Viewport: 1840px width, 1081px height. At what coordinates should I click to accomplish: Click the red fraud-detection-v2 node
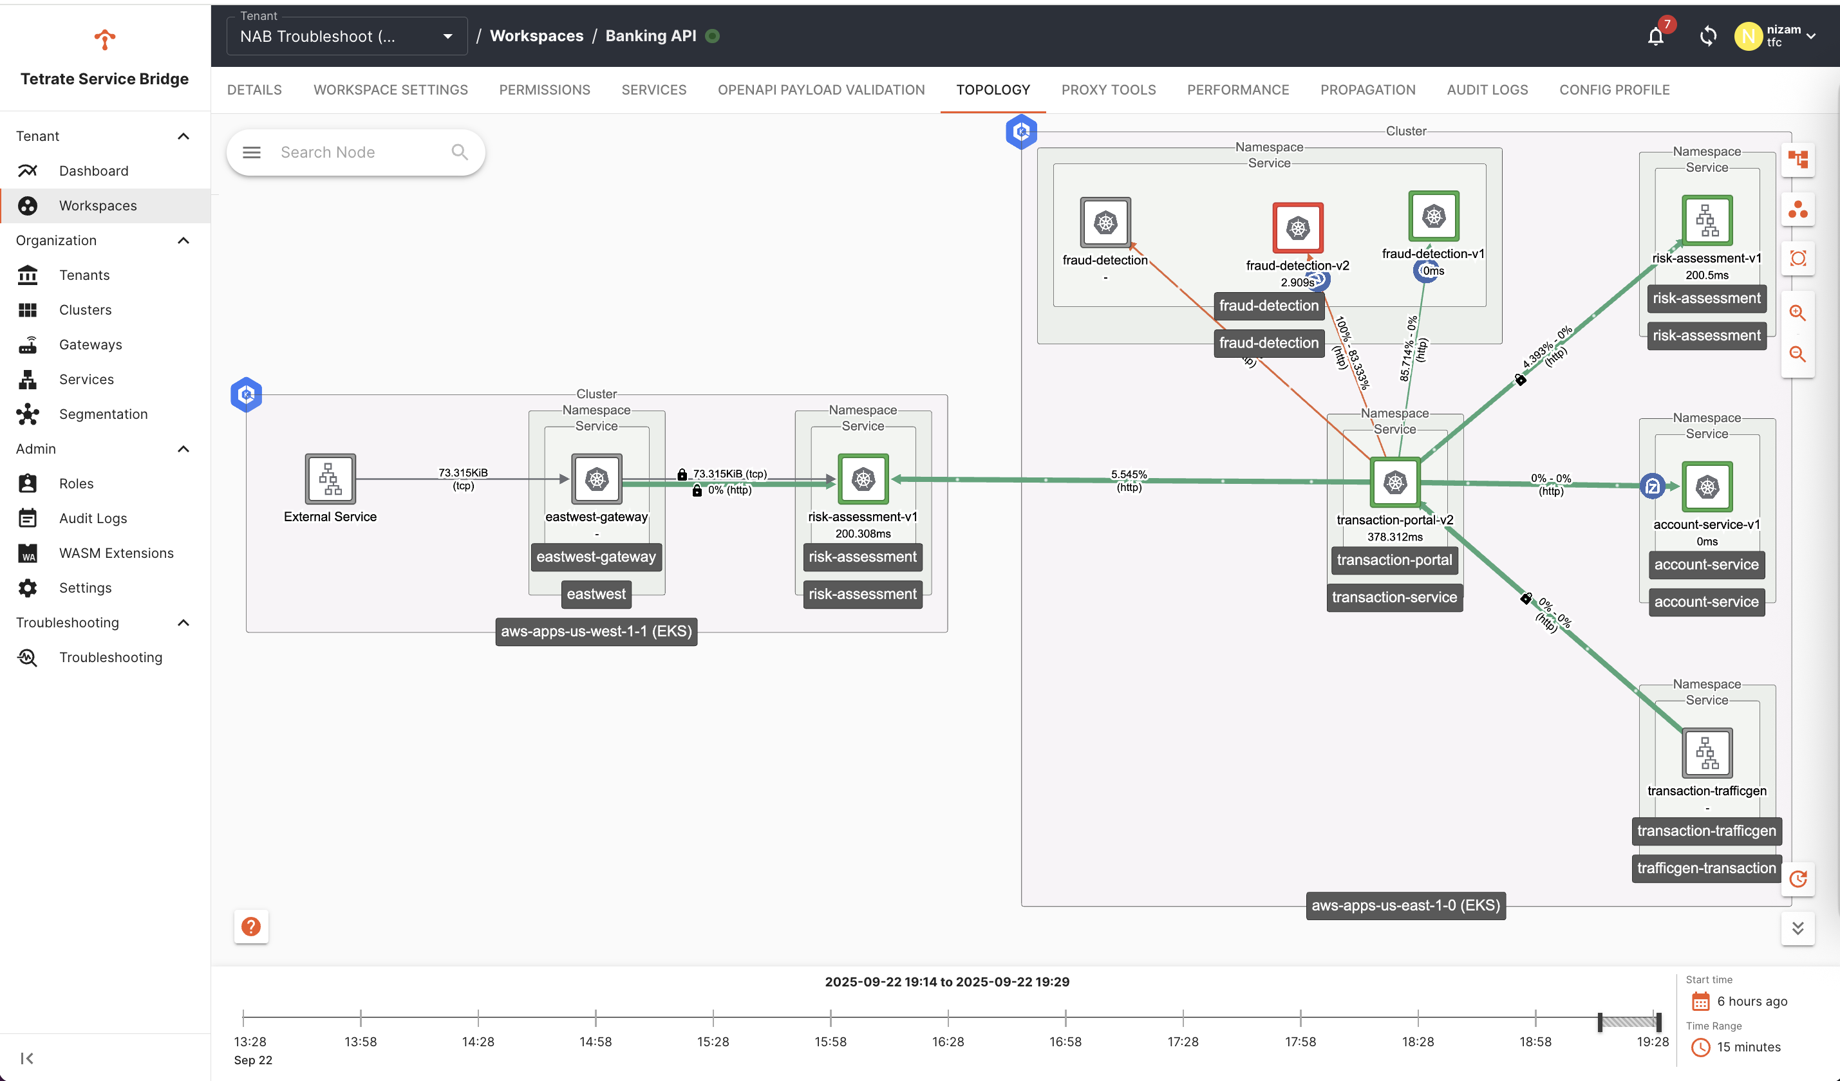pyautogui.click(x=1297, y=228)
